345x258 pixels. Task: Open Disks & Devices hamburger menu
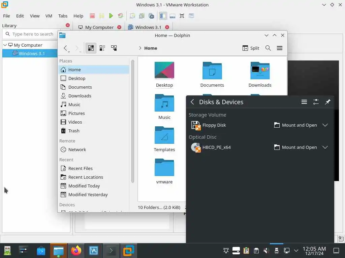click(304, 102)
